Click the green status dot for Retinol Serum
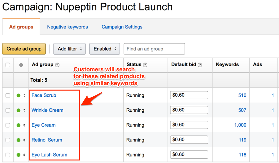279x163 pixels. tap(18, 140)
